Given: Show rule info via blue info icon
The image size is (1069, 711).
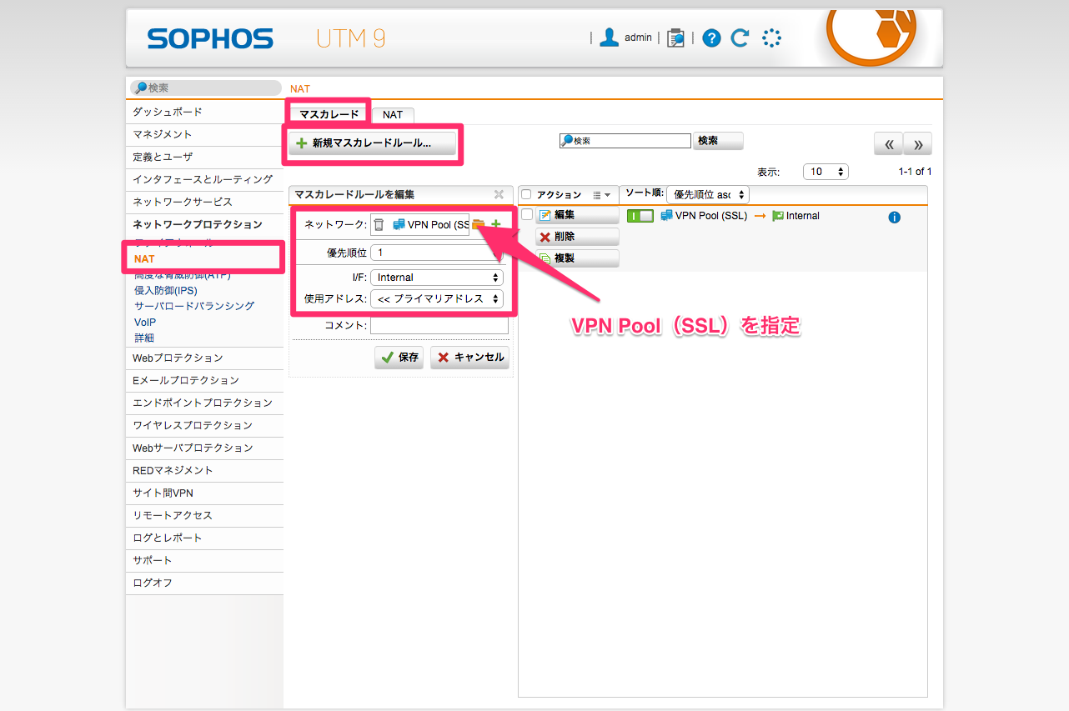Looking at the screenshot, I should (894, 217).
